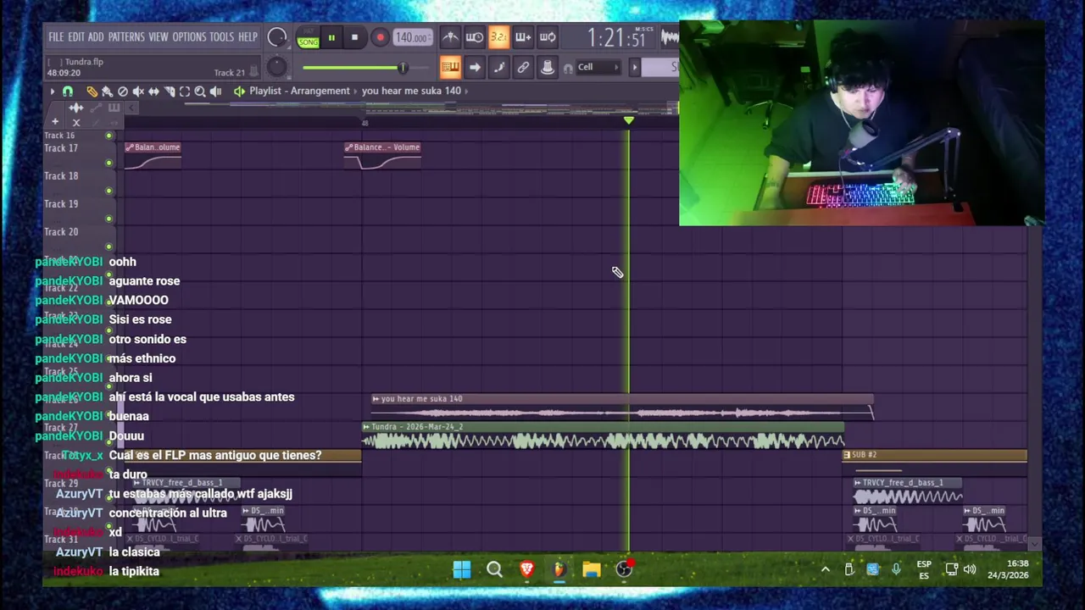1085x610 pixels.
Task: Open the VIEW menu
Action: click(159, 37)
